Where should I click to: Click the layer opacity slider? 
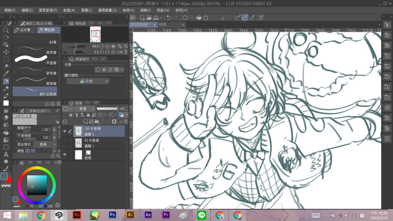107,109
